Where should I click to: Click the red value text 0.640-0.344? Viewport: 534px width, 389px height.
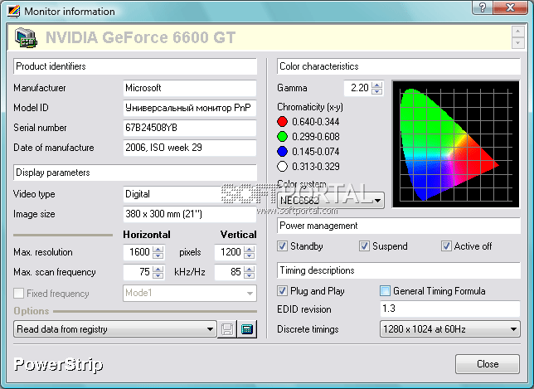coord(316,122)
